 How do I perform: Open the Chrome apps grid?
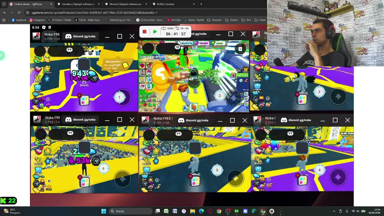(x=4, y=20)
